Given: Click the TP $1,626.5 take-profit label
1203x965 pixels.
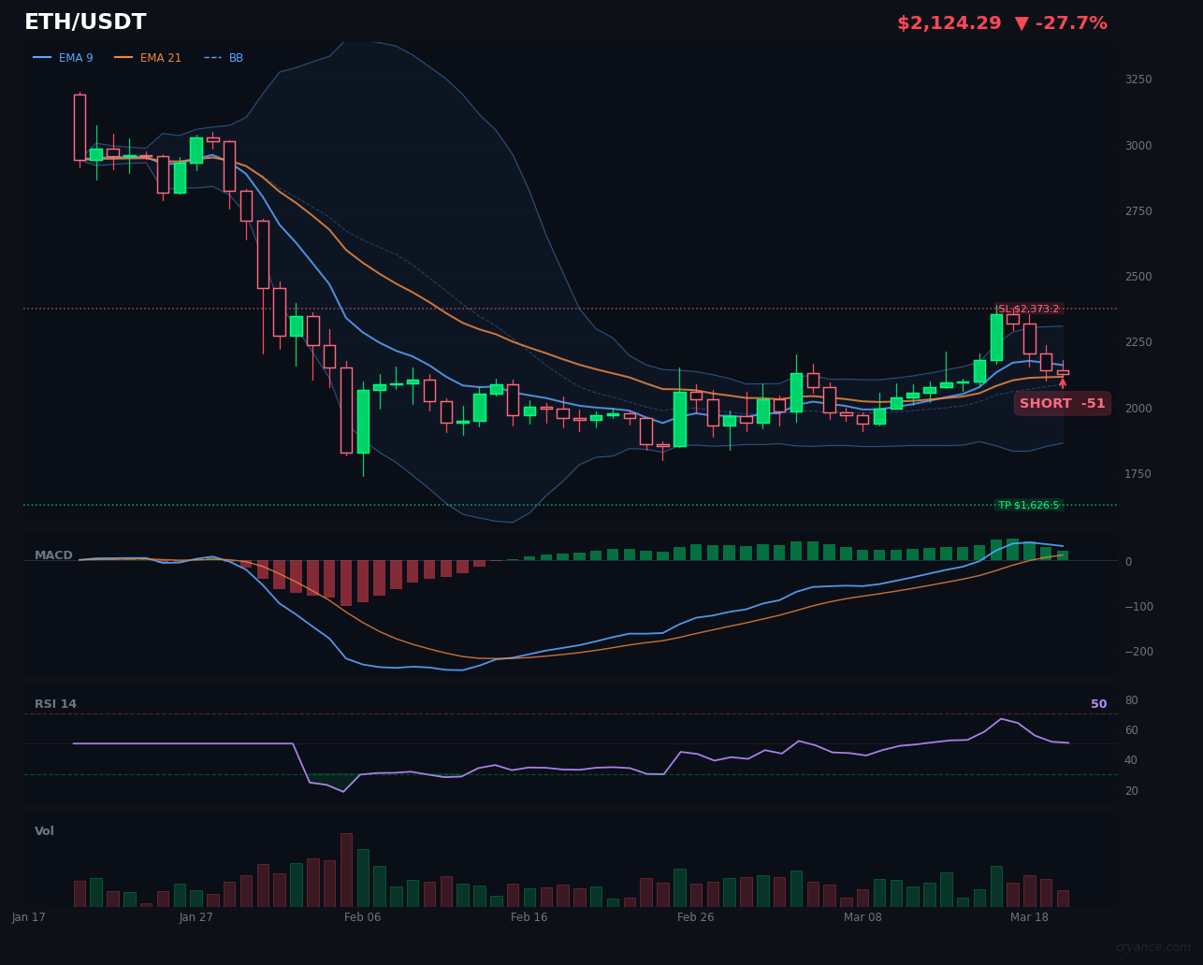Looking at the screenshot, I should (x=1031, y=505).
